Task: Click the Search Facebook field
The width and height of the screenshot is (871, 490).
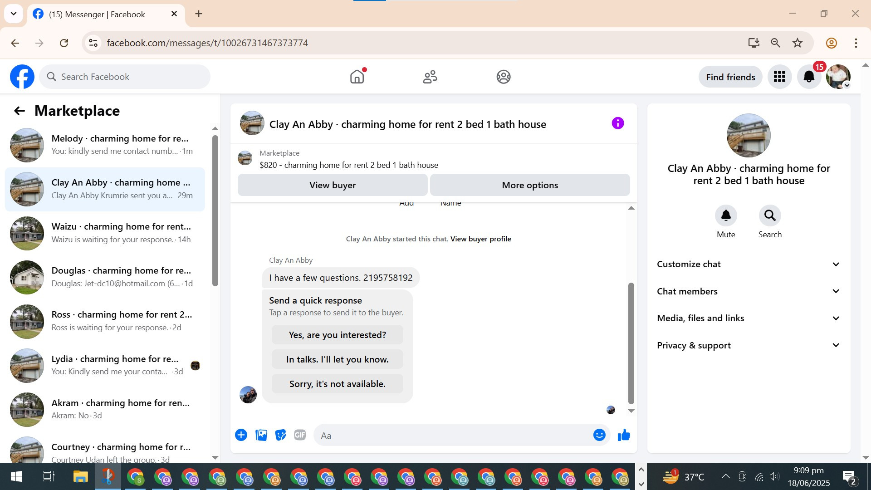Action: (x=125, y=77)
